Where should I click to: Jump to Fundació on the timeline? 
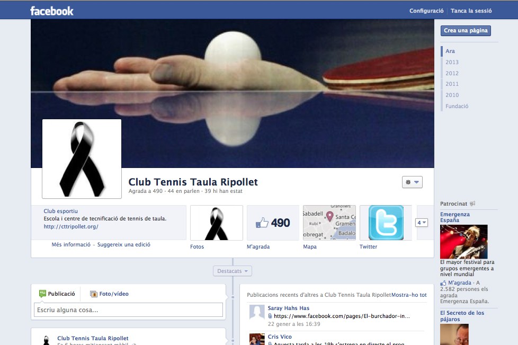click(x=457, y=106)
